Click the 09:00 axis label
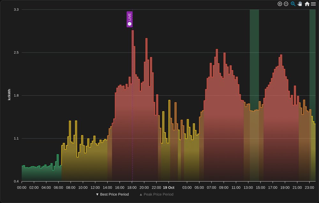This screenshot has width=319, height=203. 224,188
